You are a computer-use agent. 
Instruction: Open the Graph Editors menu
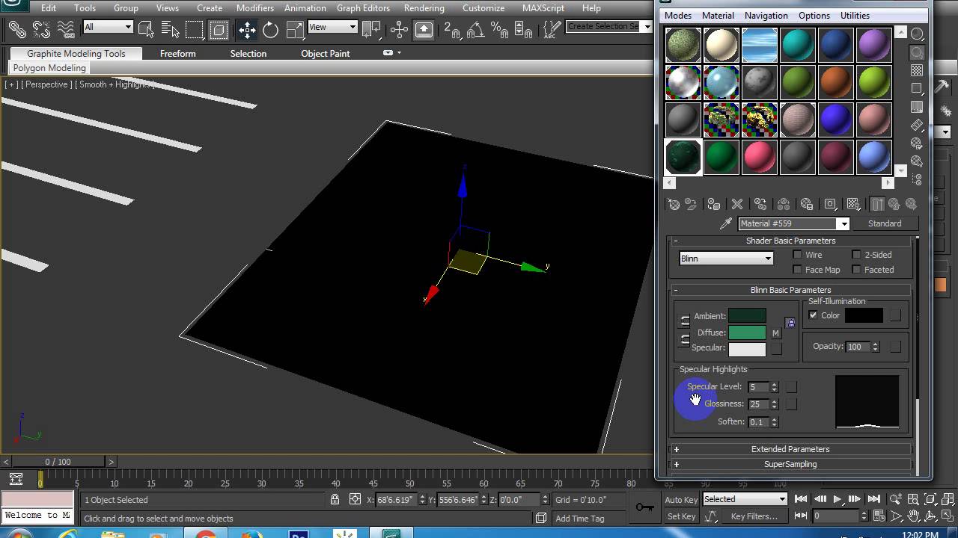[x=363, y=8]
